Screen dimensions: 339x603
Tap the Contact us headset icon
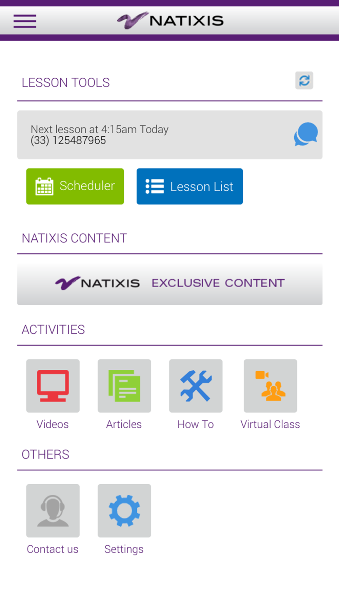(x=53, y=511)
